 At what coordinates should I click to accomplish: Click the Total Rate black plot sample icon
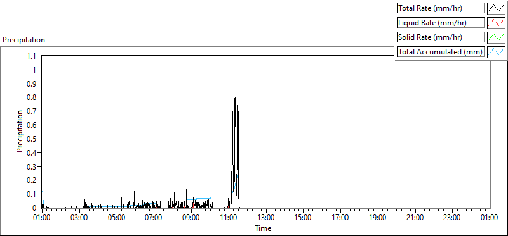(496, 8)
